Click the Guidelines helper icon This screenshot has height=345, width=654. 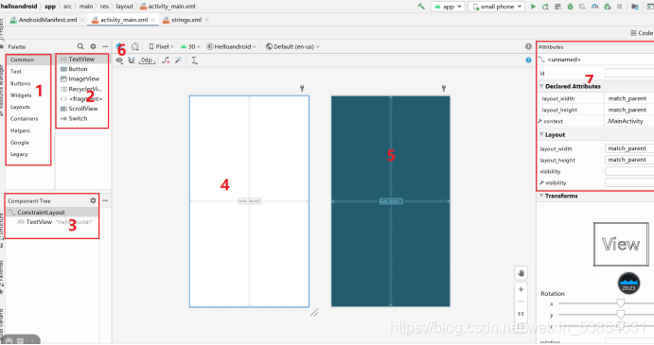tap(194, 60)
